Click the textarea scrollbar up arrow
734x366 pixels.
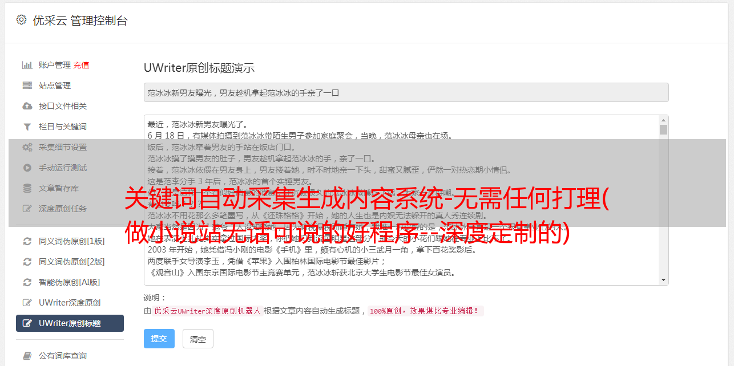pos(663,120)
